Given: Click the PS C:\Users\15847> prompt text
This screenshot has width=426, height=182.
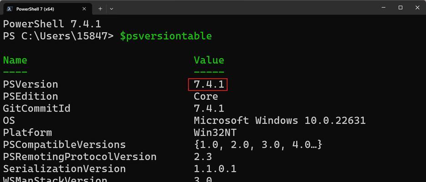Looking at the screenshot, I should (x=58, y=36).
